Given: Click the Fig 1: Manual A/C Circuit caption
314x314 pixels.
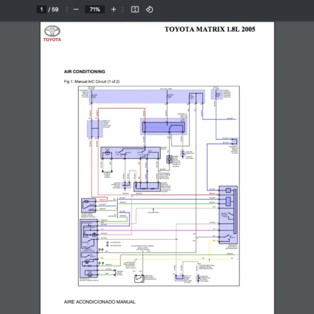Looking at the screenshot, I should pos(92,82).
